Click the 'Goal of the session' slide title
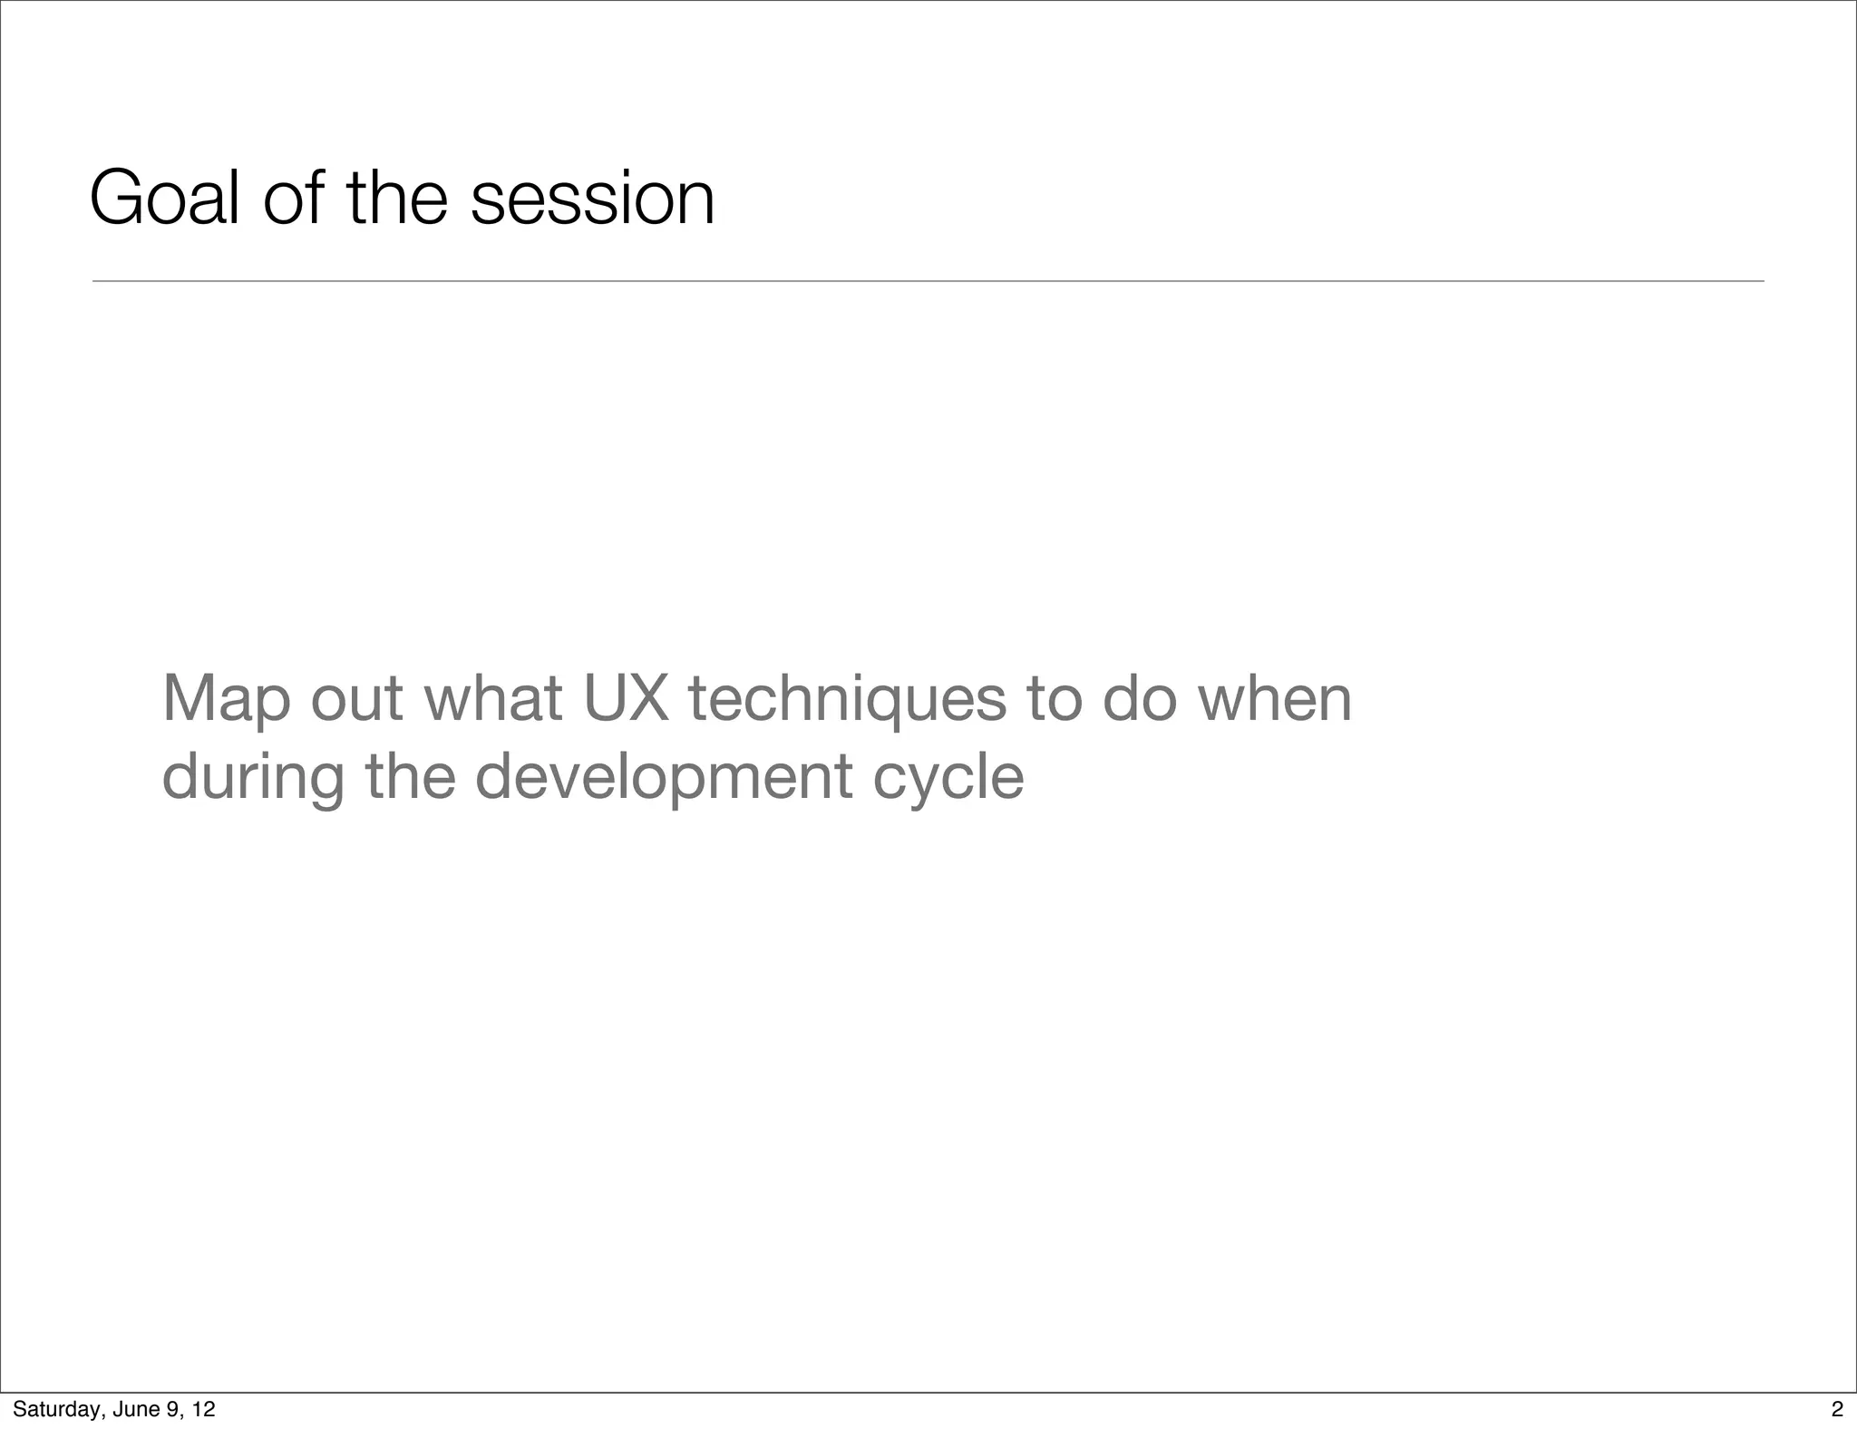 pyautogui.click(x=402, y=198)
